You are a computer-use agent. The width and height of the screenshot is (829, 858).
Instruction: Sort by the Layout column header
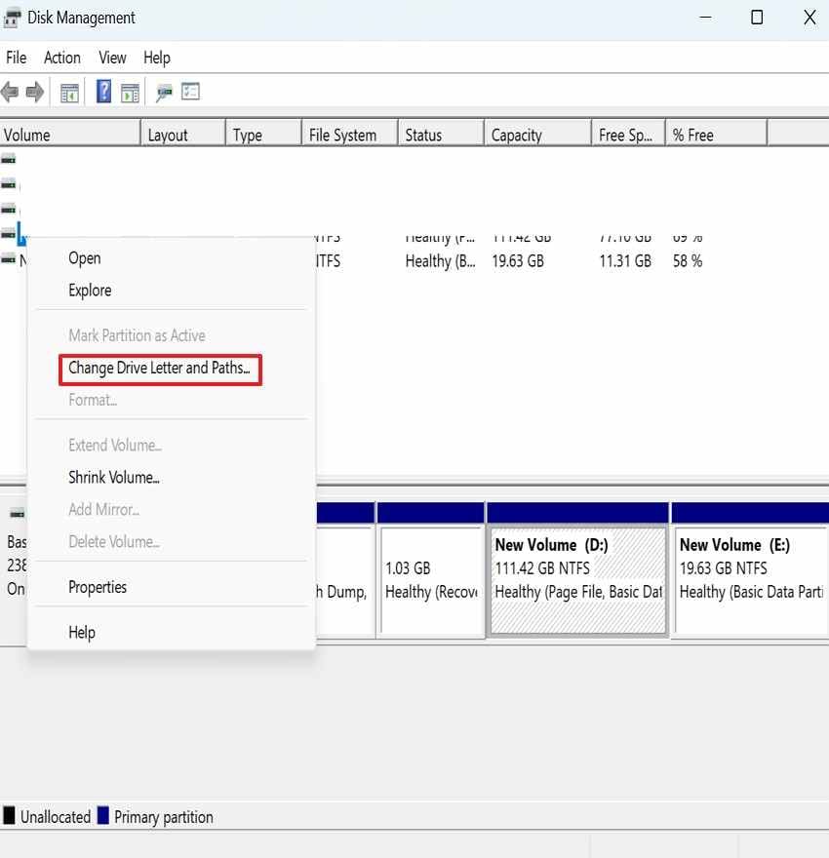[x=182, y=135]
